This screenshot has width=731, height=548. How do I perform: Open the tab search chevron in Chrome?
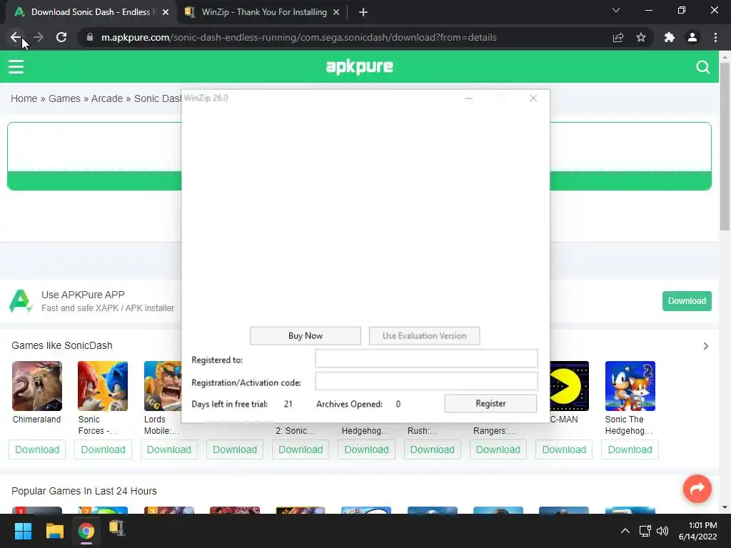tap(616, 10)
